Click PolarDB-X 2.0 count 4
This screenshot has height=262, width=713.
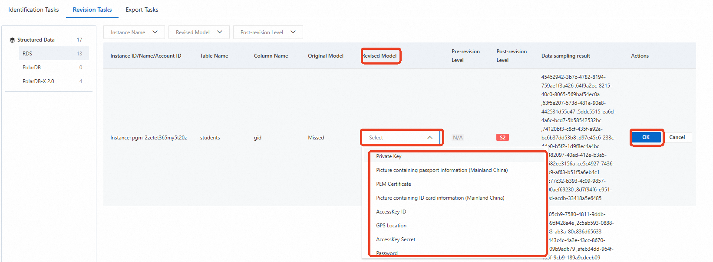(81, 81)
